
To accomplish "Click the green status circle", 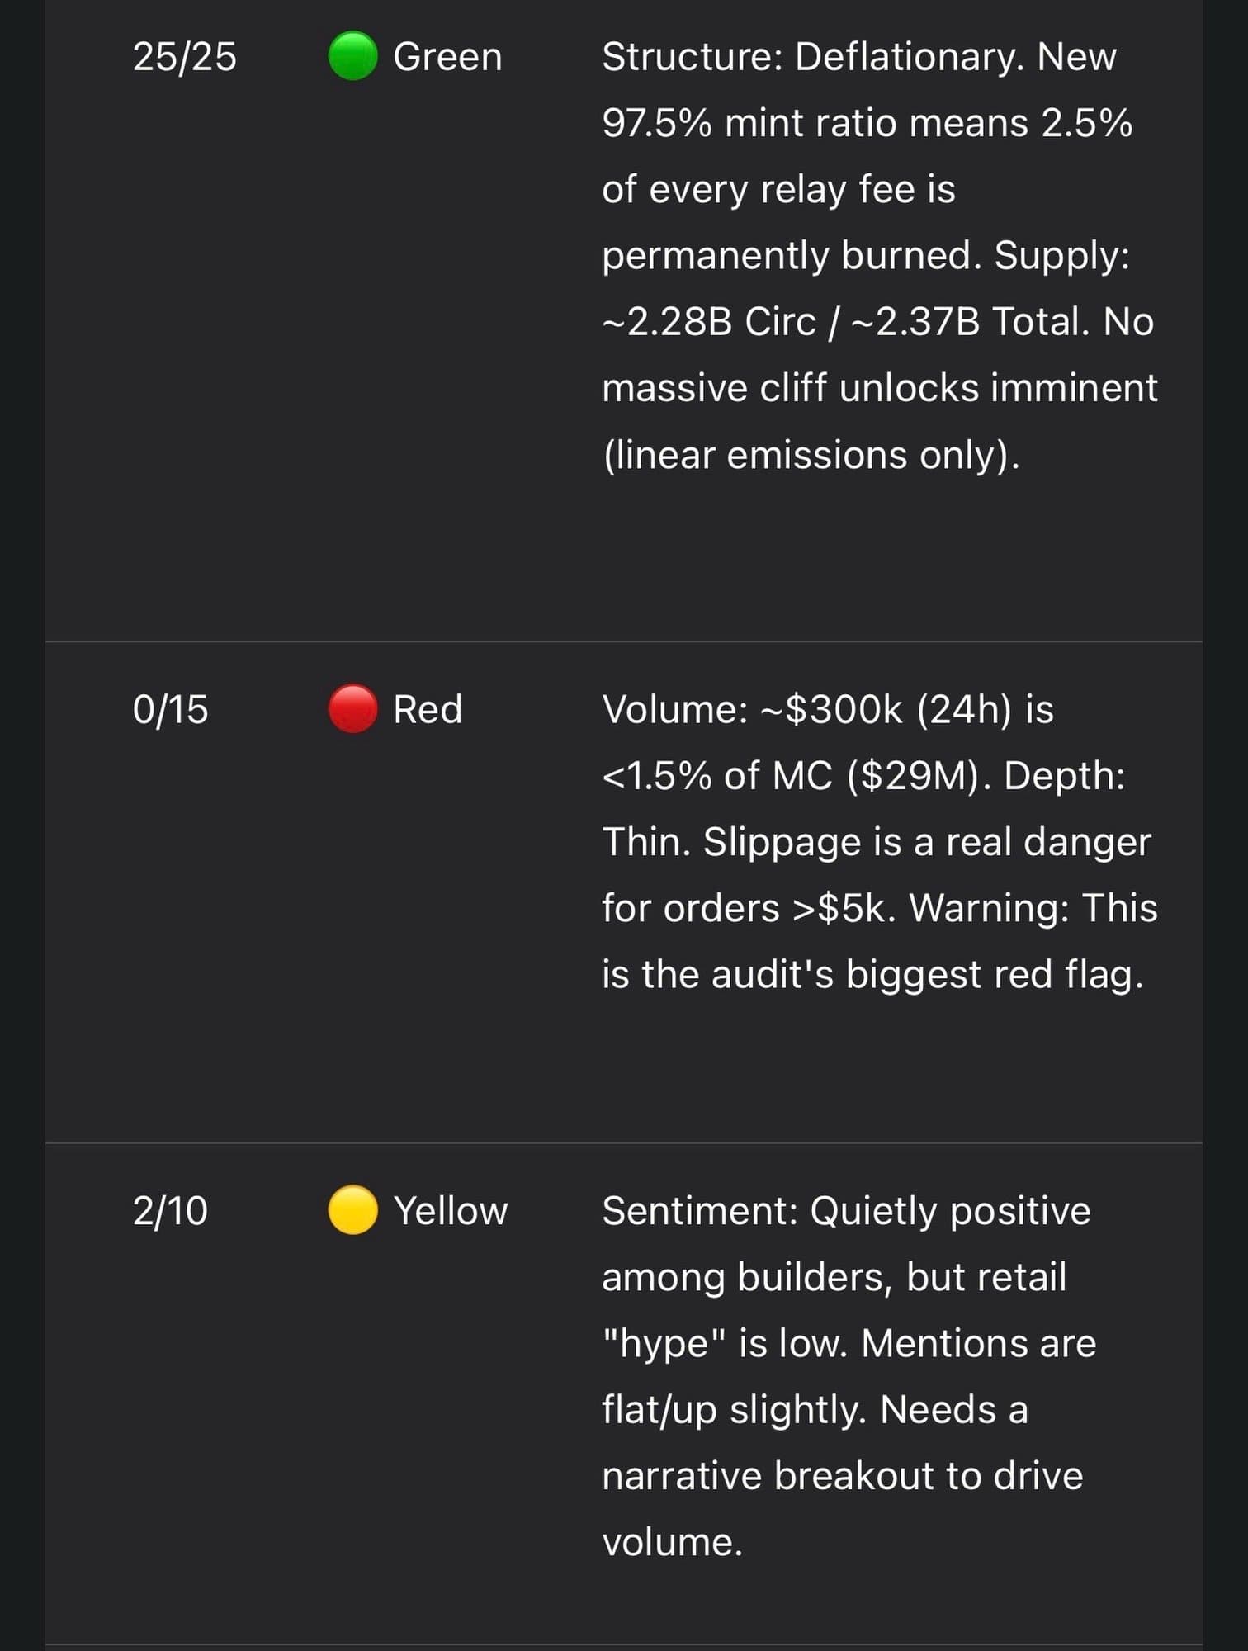I will [x=353, y=56].
